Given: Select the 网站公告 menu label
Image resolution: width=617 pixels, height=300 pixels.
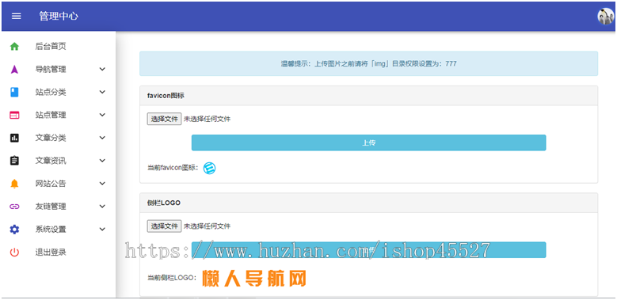Looking at the screenshot, I should [x=51, y=184].
